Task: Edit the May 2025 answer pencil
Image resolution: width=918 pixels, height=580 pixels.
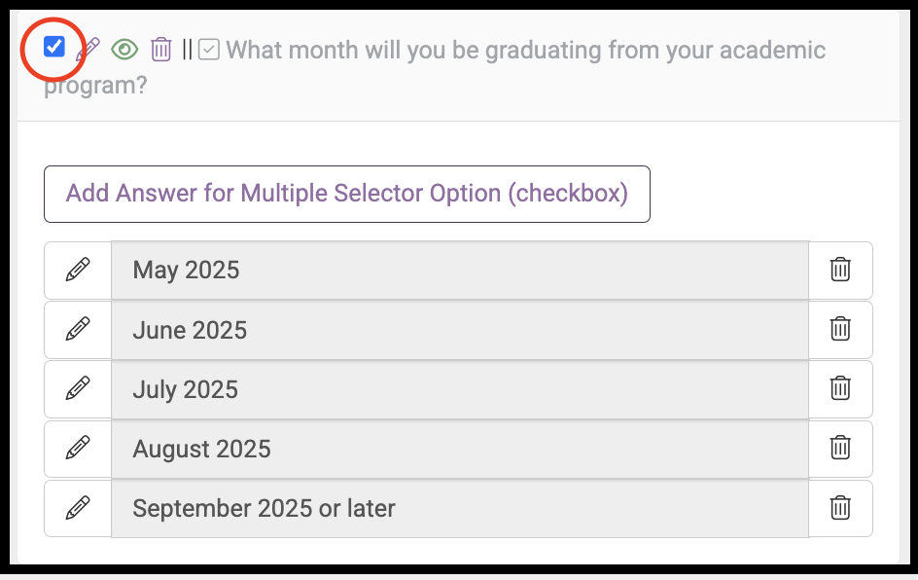Action: [x=78, y=270]
